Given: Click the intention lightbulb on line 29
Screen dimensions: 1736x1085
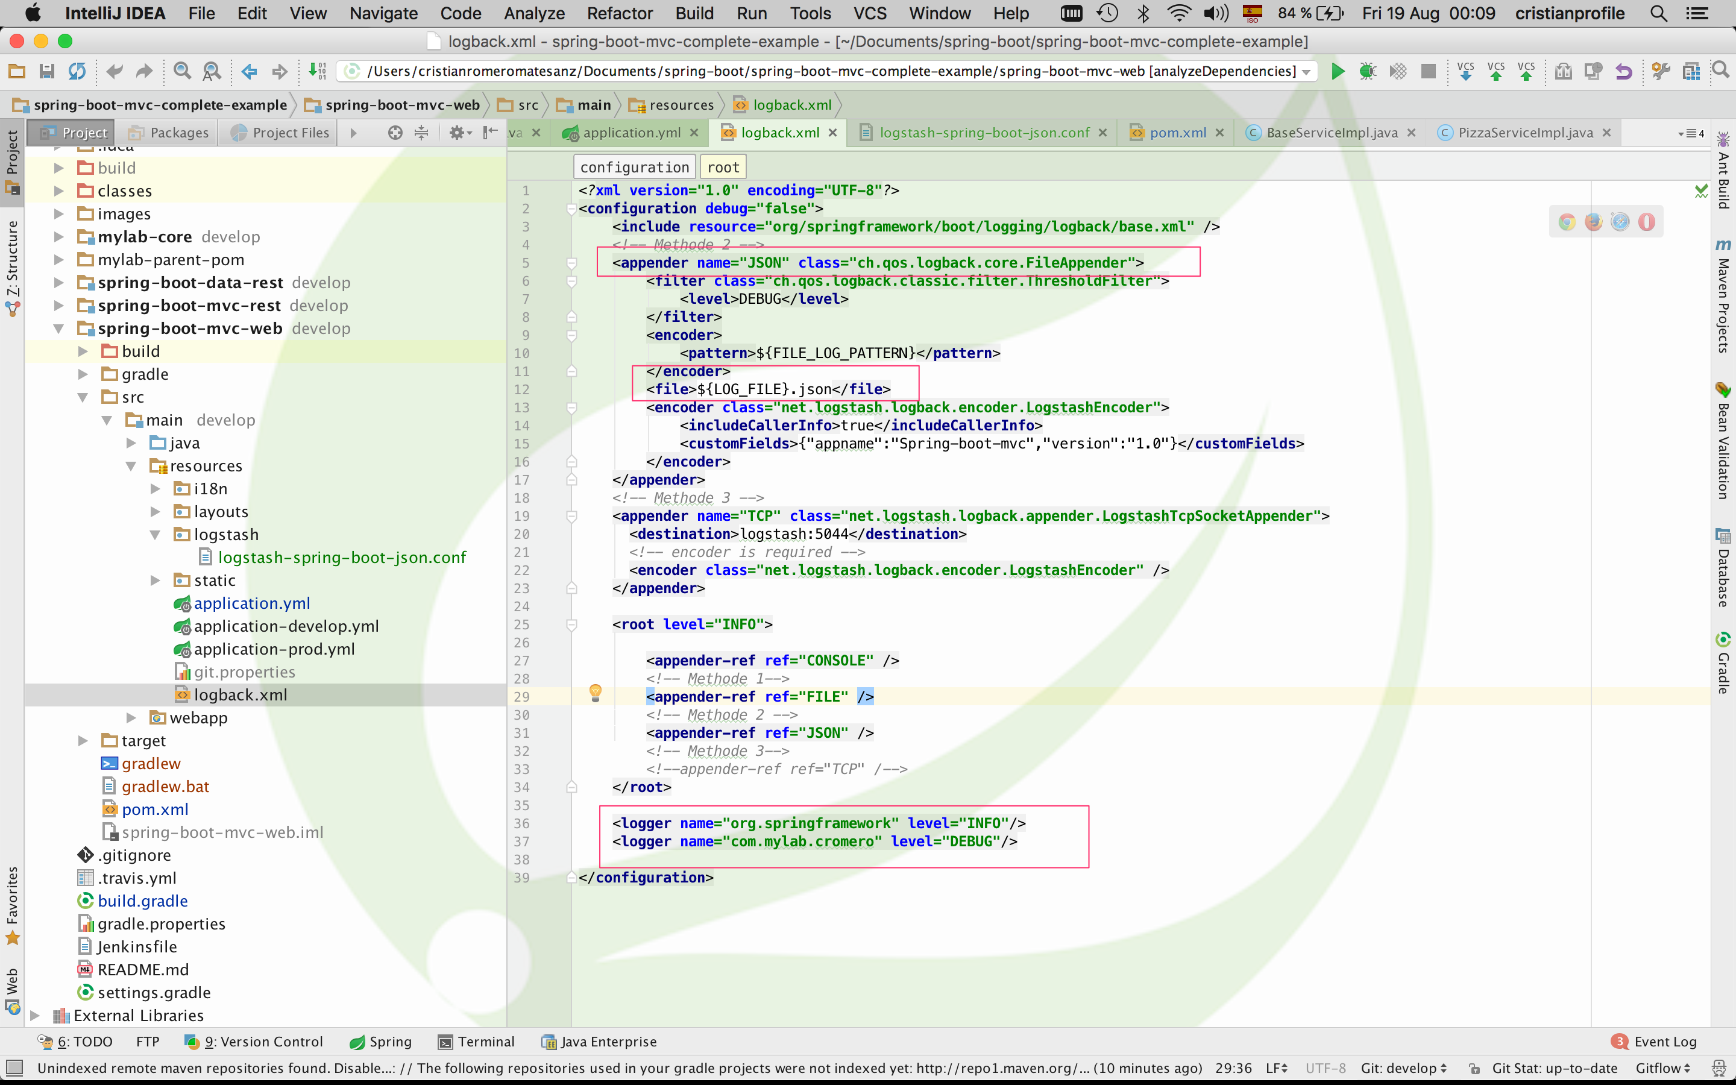Looking at the screenshot, I should [595, 693].
